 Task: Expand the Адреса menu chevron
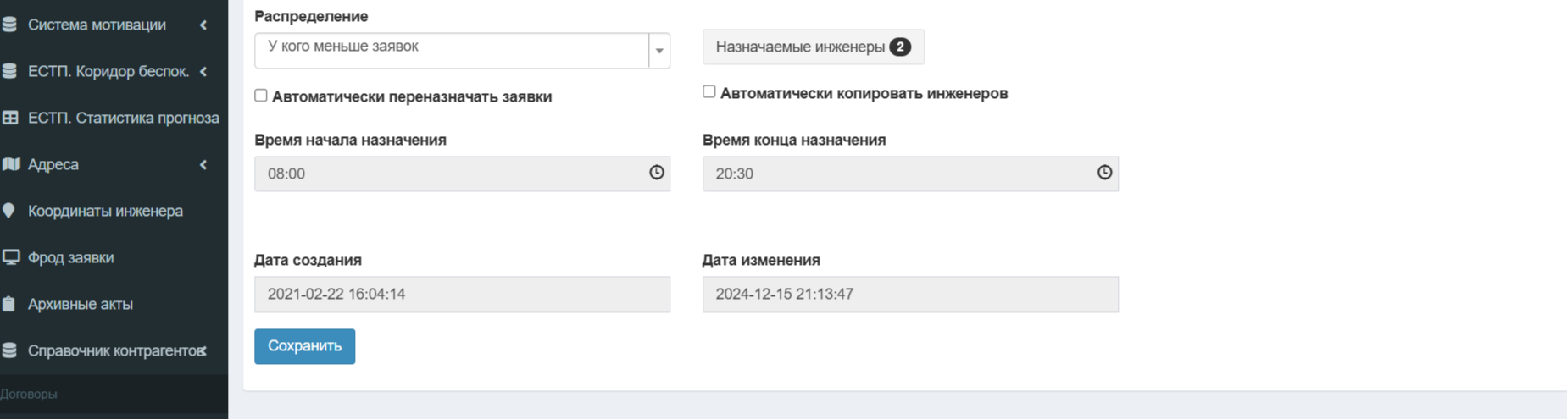click(203, 165)
